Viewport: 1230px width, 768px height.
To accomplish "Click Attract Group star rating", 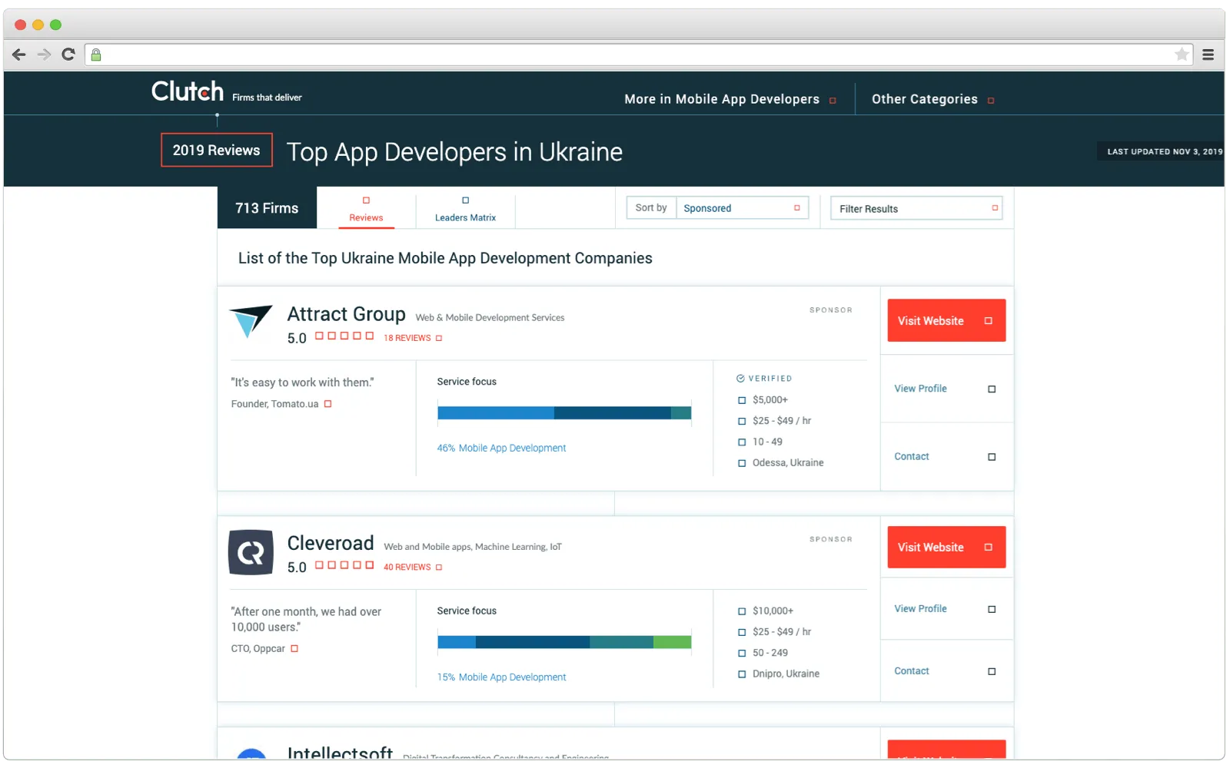I will [x=344, y=336].
